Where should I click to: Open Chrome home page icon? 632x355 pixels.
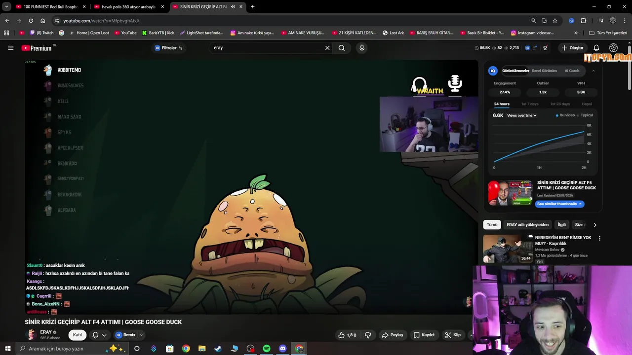tap(42, 21)
